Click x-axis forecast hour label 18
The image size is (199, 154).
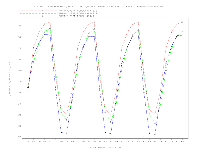tap(61, 141)
